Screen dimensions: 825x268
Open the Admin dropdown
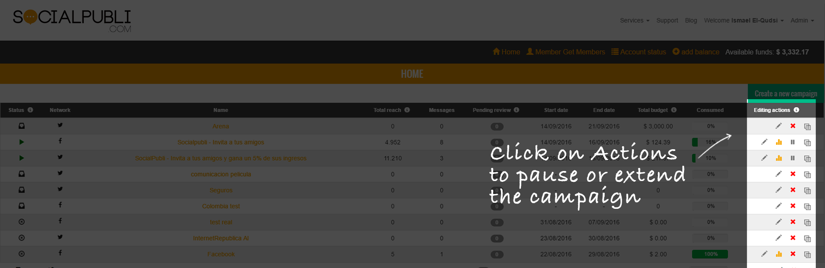[802, 20]
